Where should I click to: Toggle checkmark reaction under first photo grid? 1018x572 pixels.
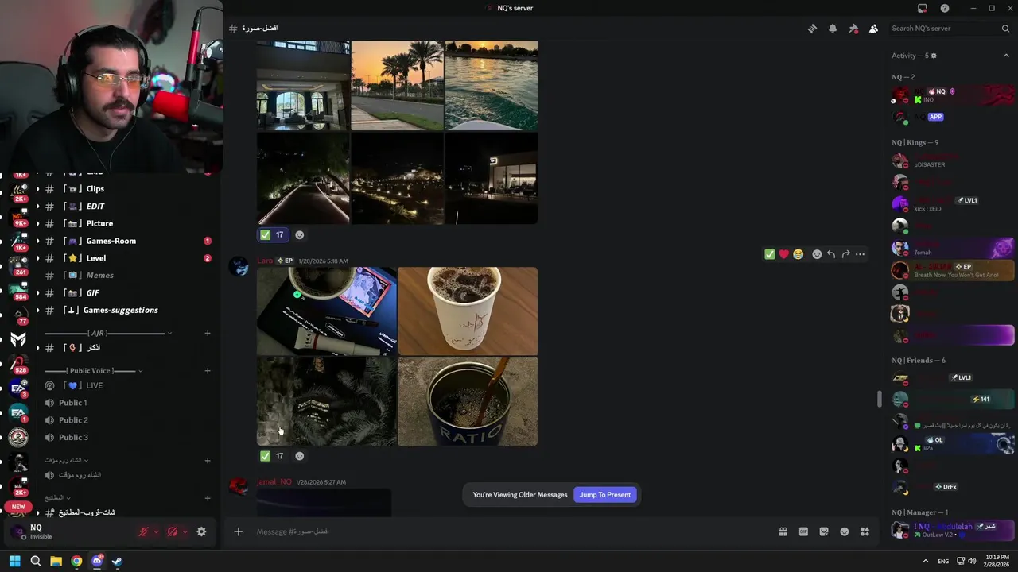pos(273,234)
